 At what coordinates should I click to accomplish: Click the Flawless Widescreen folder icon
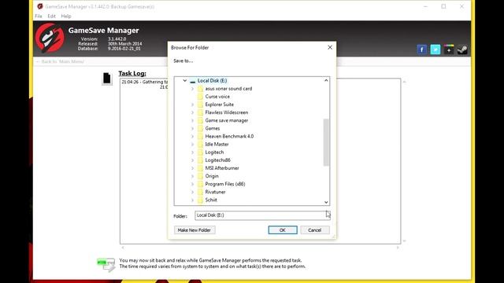pos(200,112)
